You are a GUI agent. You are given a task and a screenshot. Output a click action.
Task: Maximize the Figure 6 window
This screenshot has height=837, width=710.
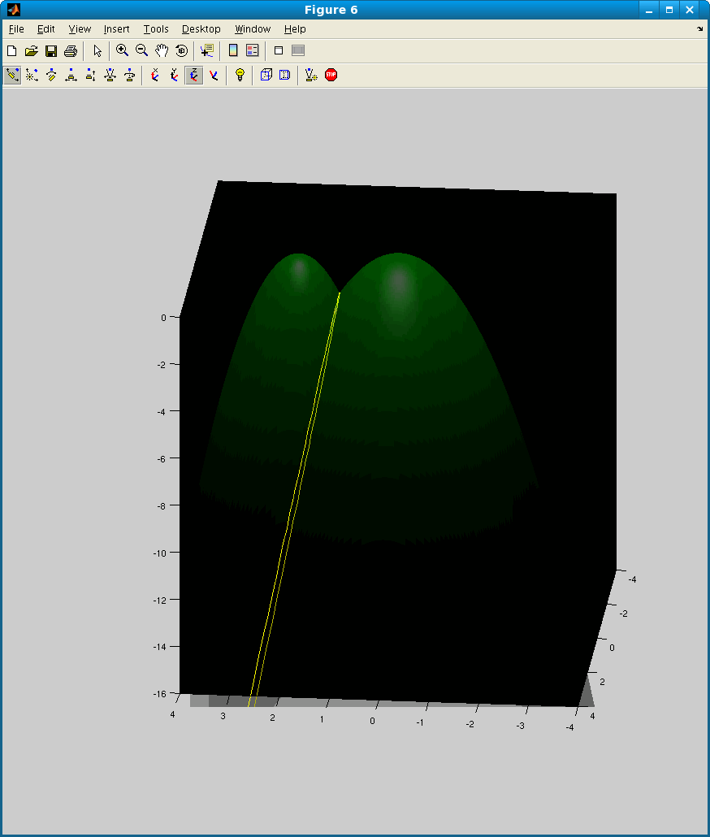669,10
